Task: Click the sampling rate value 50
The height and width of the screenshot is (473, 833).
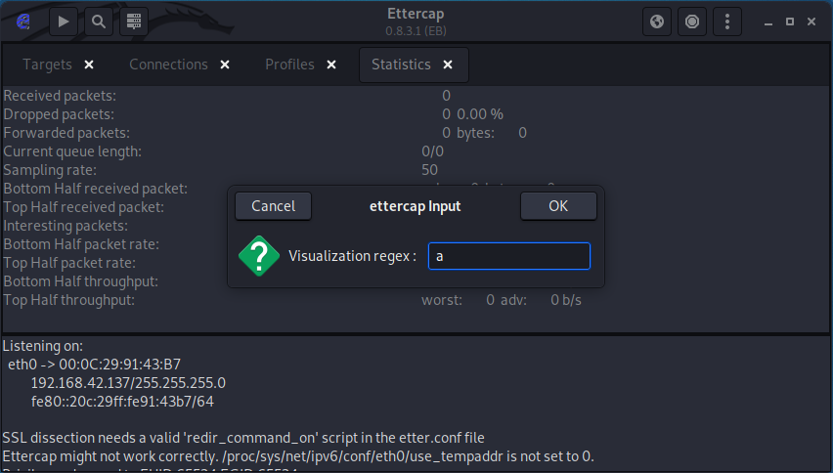Action: (429, 170)
